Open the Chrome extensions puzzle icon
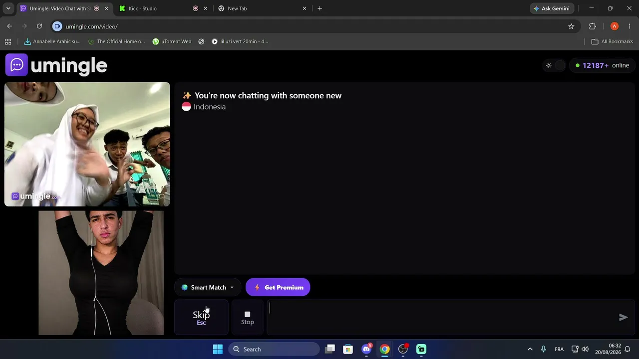This screenshot has height=359, width=639. pos(593,26)
